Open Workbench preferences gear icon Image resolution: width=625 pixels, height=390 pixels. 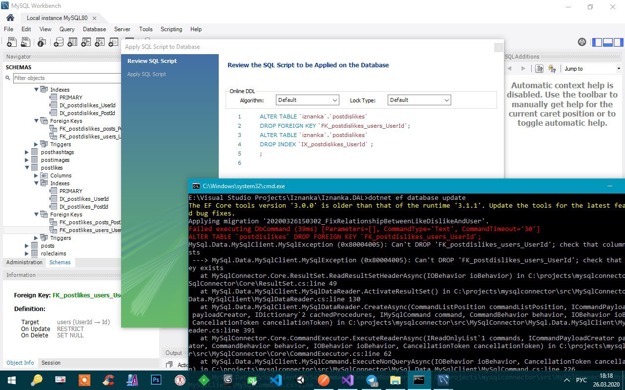pos(582,42)
